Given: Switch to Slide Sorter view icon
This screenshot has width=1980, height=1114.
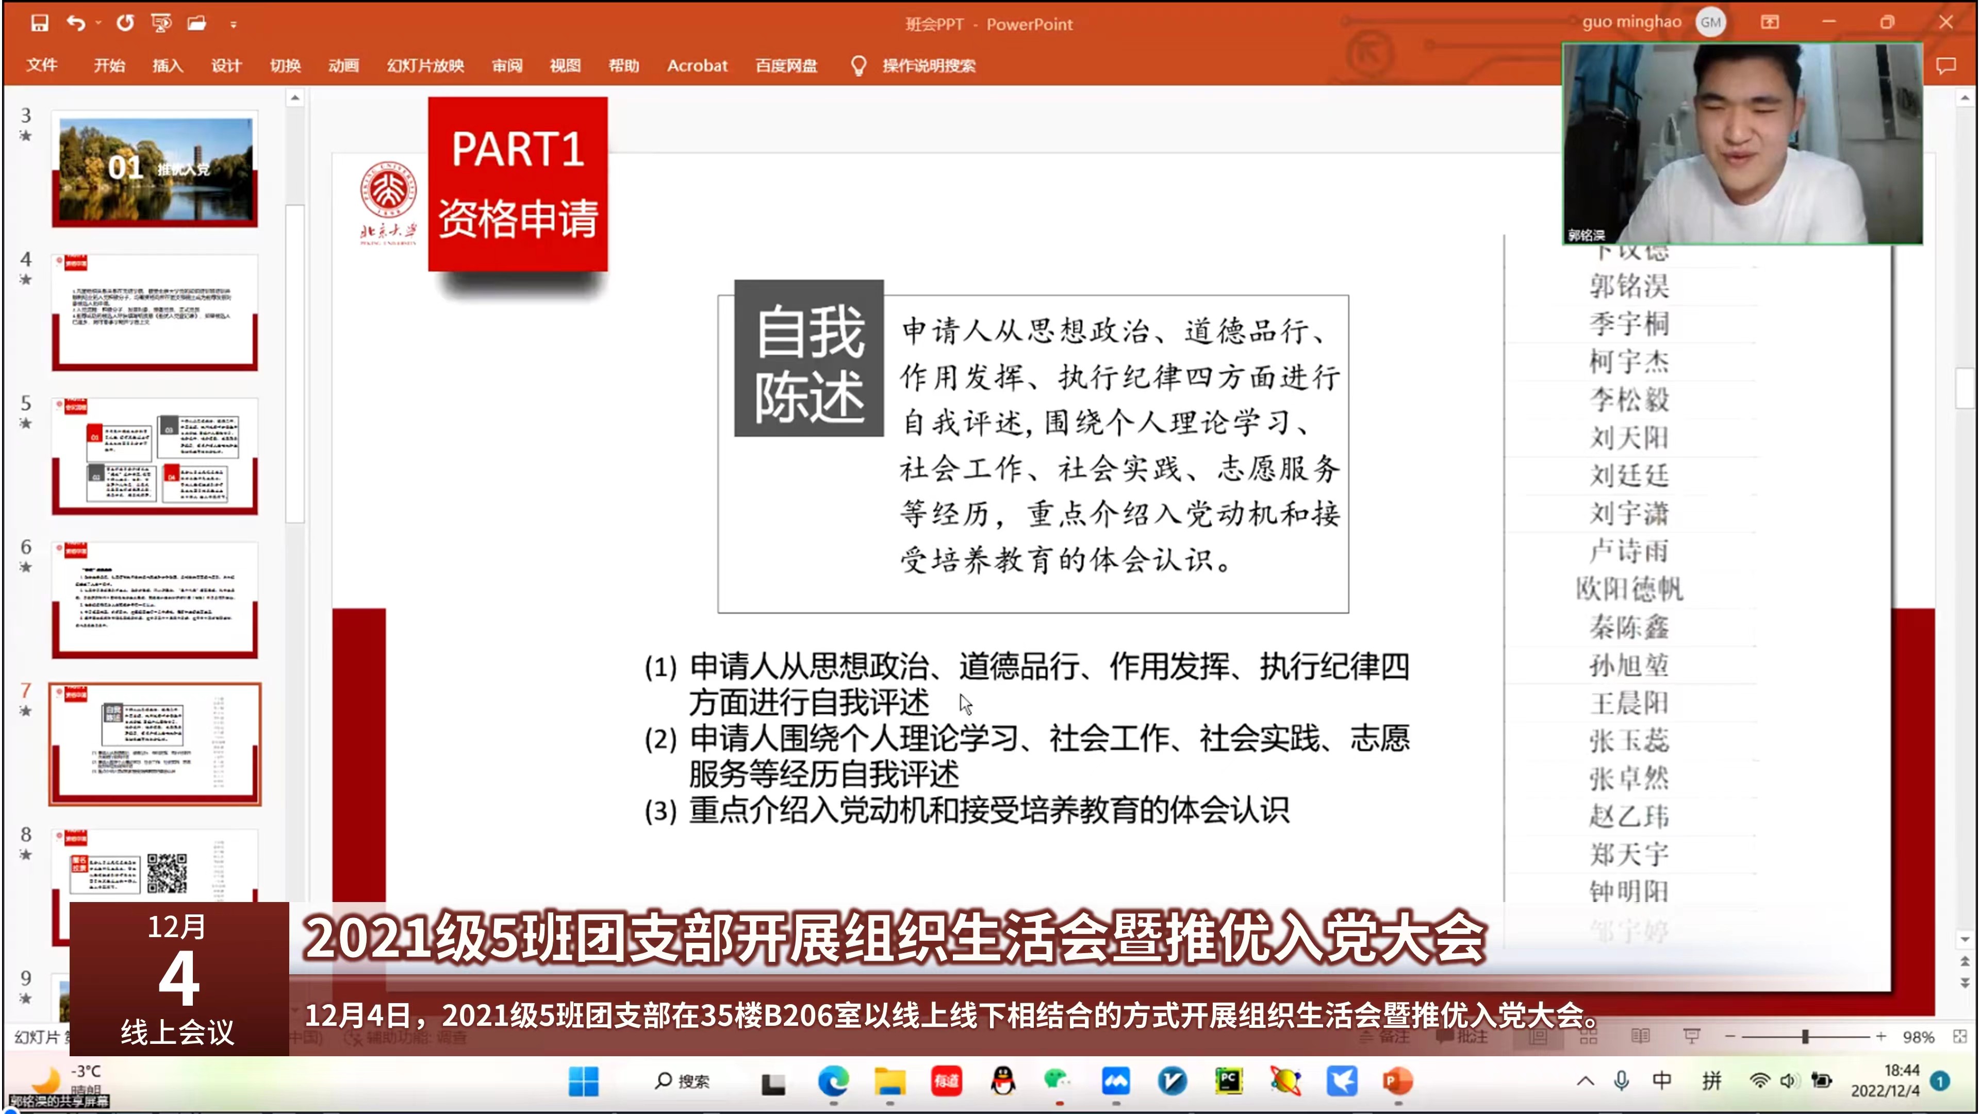Looking at the screenshot, I should pyautogui.click(x=1588, y=1036).
